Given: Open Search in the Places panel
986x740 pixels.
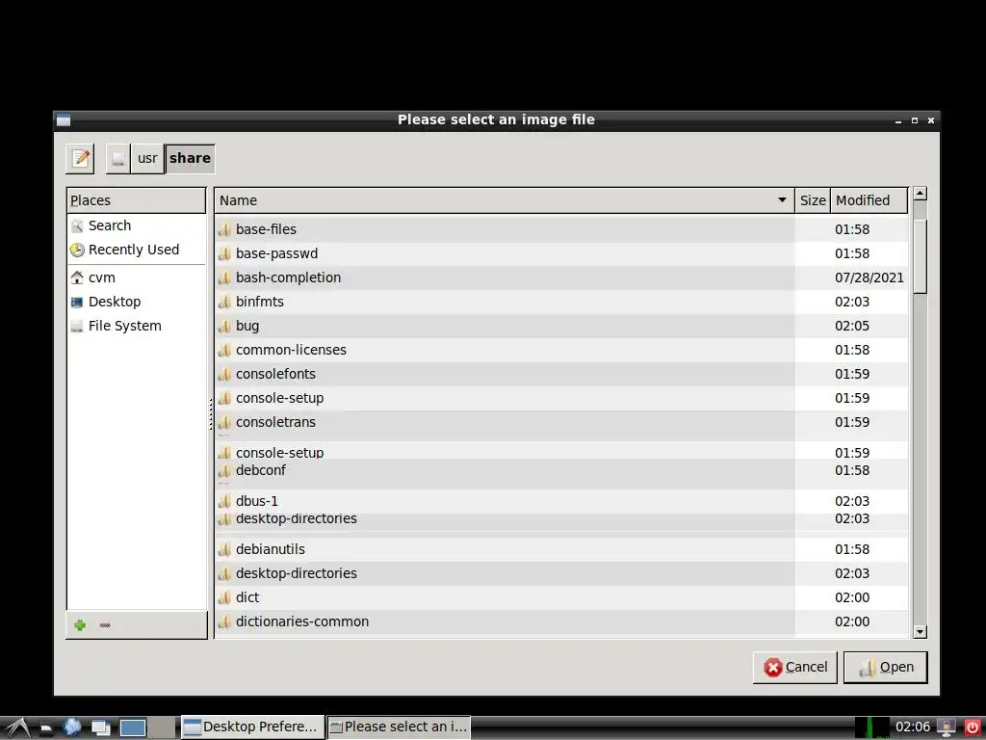Looking at the screenshot, I should [x=137, y=225].
